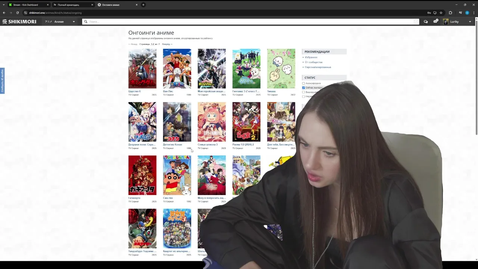Open the Ранма 1/2 (2024) 2 poster

coord(246,122)
